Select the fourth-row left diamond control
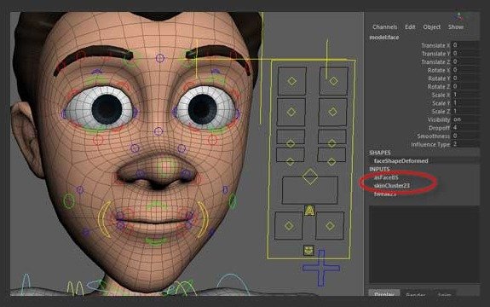 tap(290, 162)
